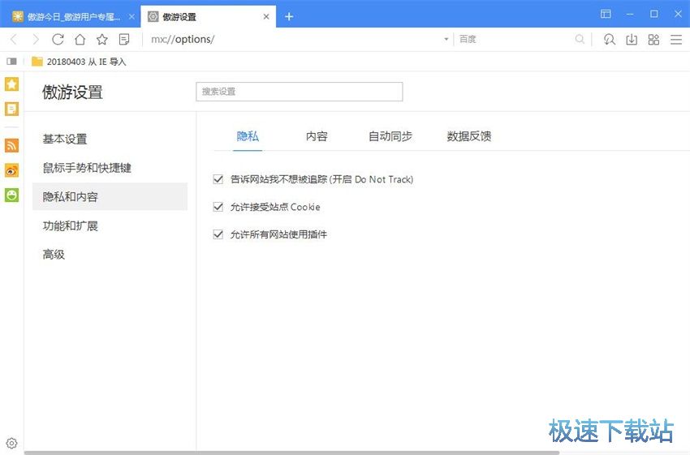Open the sidebar settings gear icon
690x455 pixels.
point(12,443)
